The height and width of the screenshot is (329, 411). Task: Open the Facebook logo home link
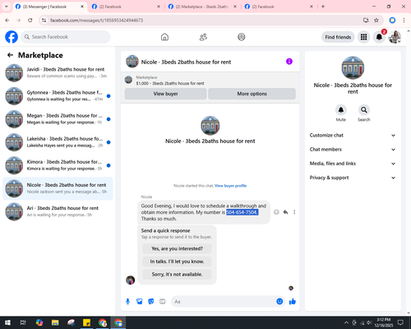12,37
